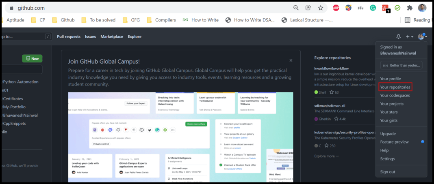
Task: Click the green New repository button
Action: [x=33, y=58]
